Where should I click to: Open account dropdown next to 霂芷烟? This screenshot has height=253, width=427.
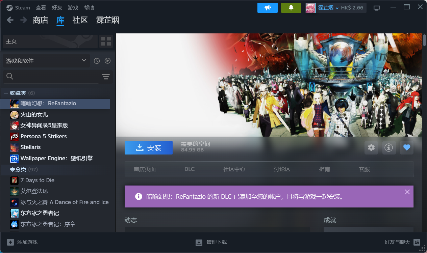(x=337, y=8)
